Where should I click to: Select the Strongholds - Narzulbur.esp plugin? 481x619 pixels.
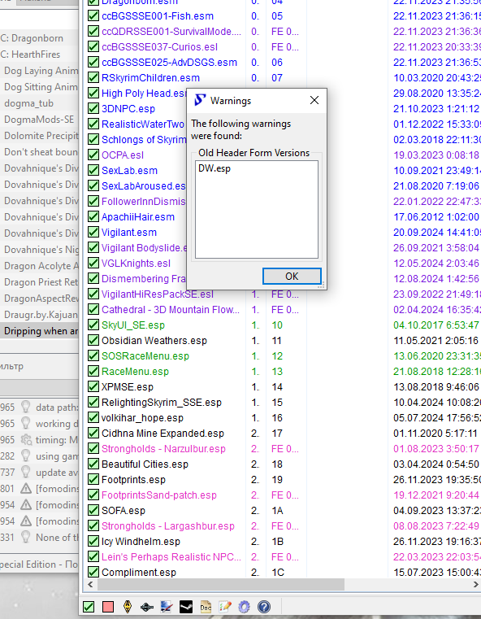pos(163,448)
